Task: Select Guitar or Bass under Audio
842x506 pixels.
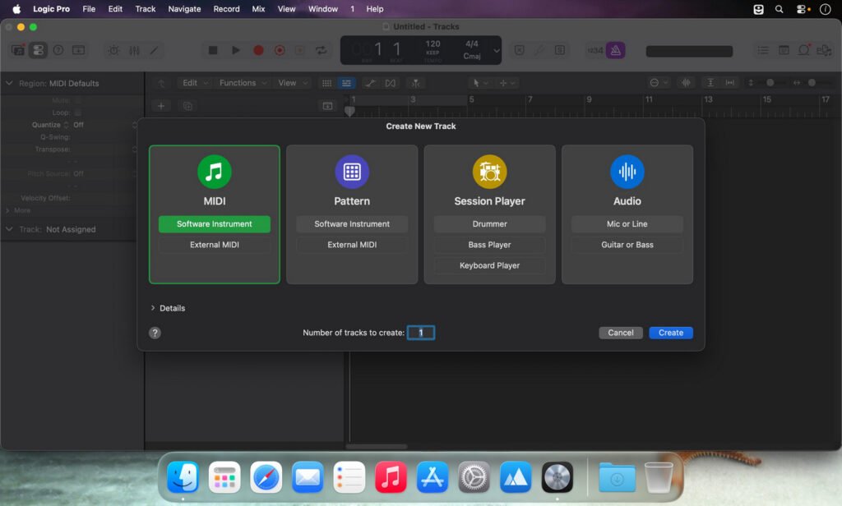Action: pyautogui.click(x=627, y=245)
